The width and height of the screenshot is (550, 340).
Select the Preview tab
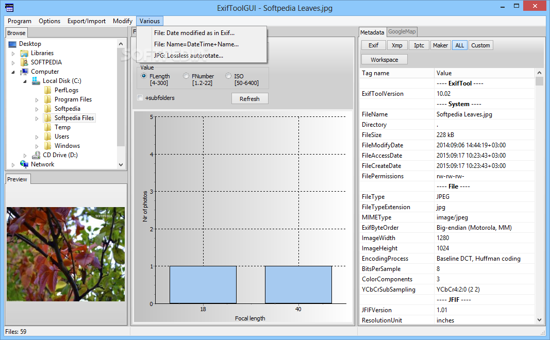(x=18, y=179)
